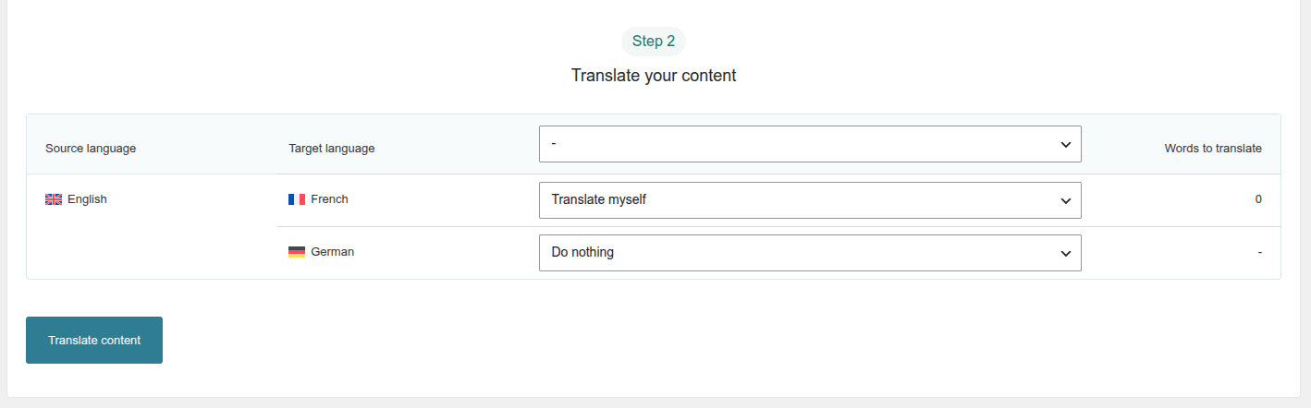Click the 'French' target language label
1311x408 pixels.
click(329, 199)
